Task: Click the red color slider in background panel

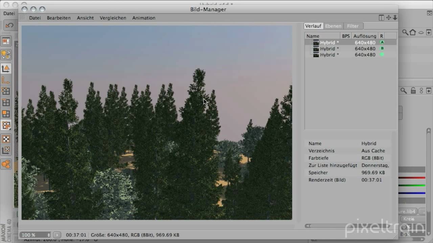Action: tap(412, 178)
